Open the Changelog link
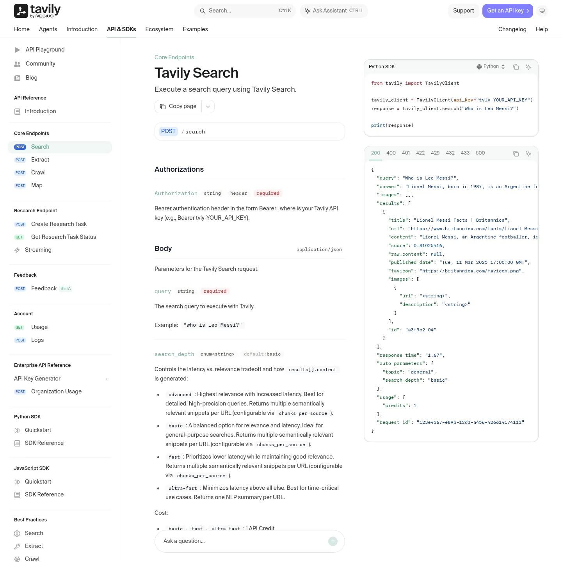The height and width of the screenshot is (562, 562). 512,29
